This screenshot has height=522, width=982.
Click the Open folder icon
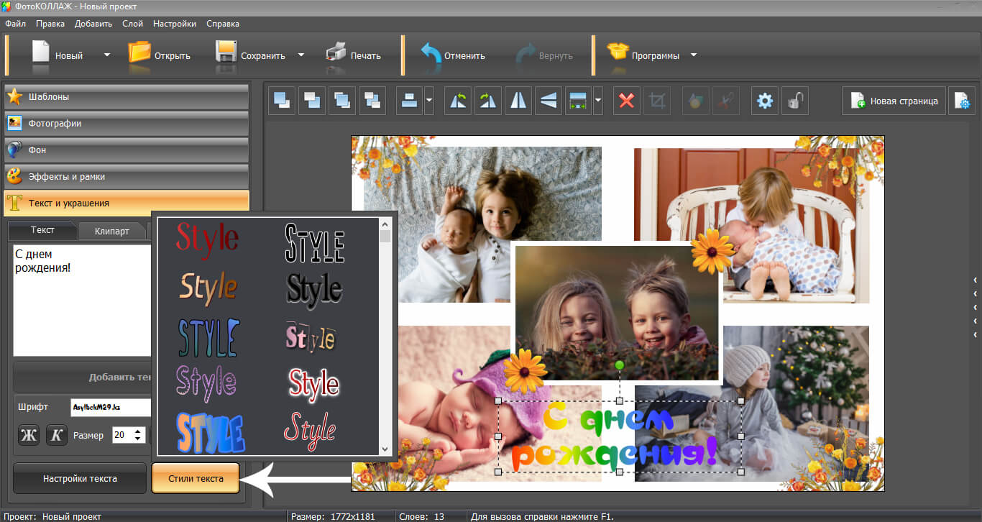pos(139,54)
